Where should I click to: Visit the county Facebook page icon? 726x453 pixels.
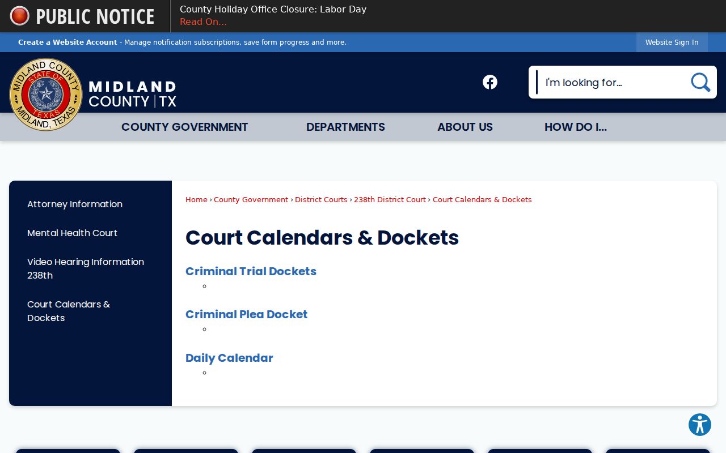490,82
